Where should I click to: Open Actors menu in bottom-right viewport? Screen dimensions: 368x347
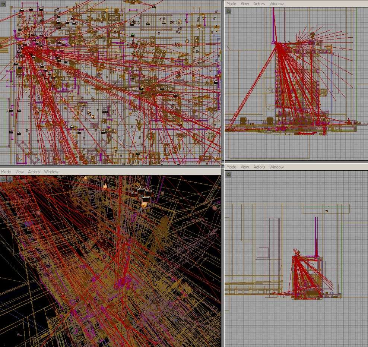click(259, 167)
